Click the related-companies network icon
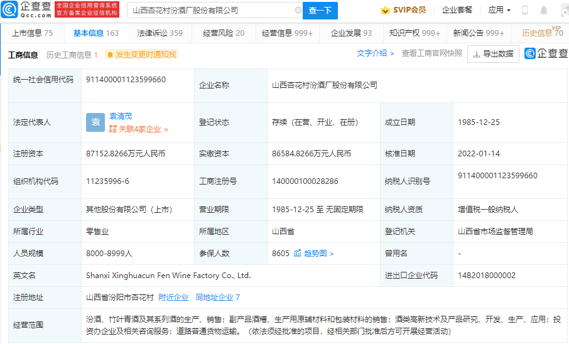 [113, 129]
